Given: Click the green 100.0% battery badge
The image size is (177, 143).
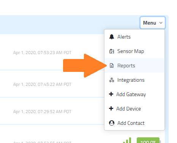Looking at the screenshot, I should click(x=148, y=140).
